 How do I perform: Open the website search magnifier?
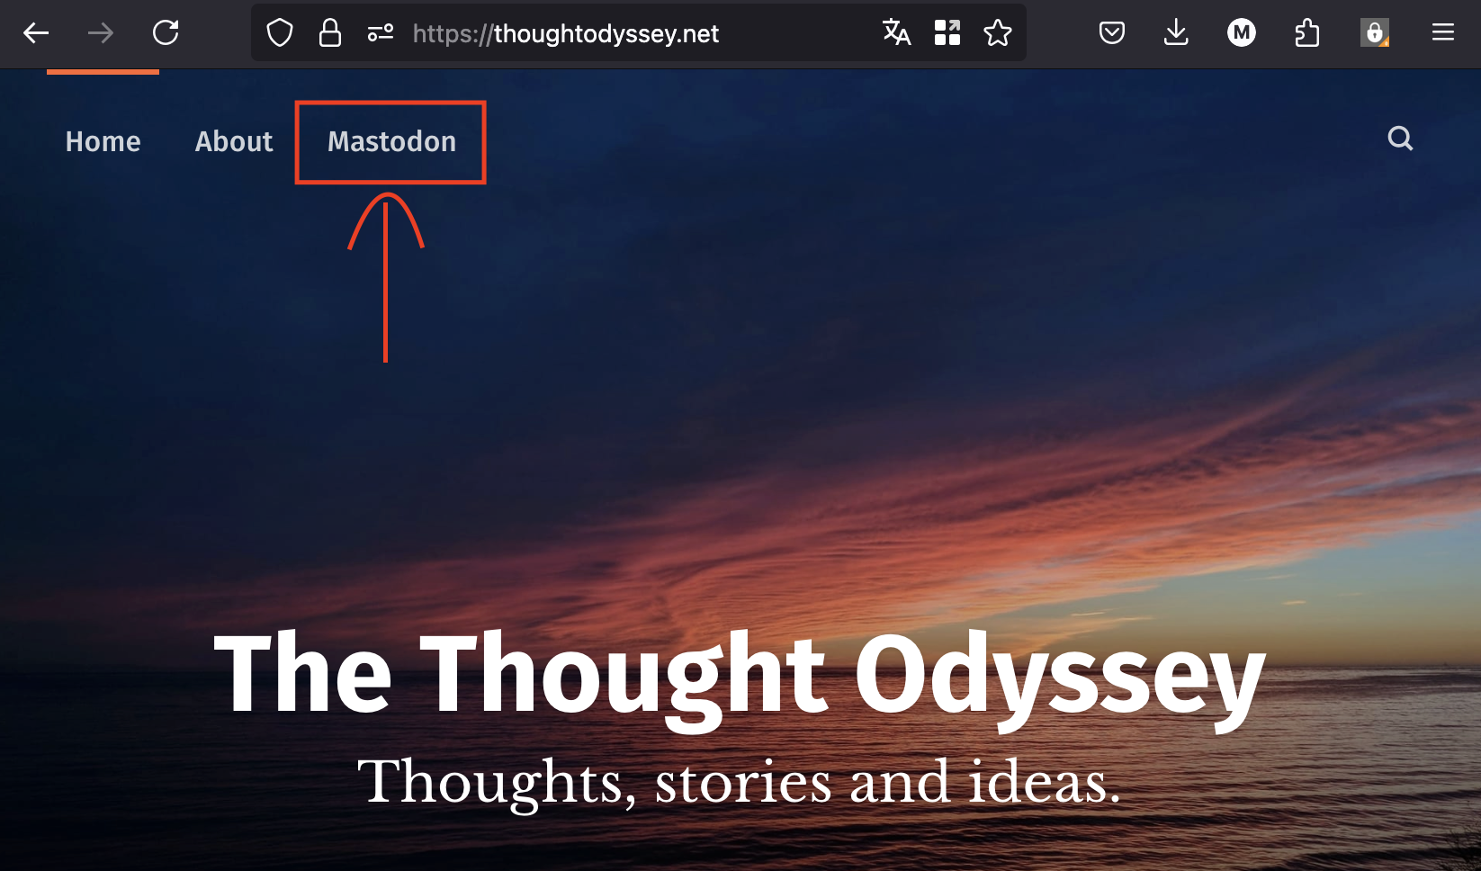click(1400, 139)
